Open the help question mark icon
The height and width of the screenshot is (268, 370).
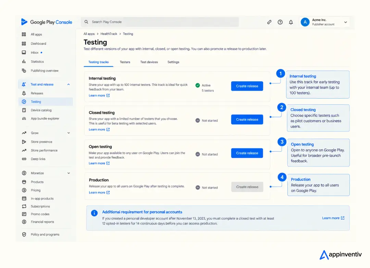(x=280, y=22)
